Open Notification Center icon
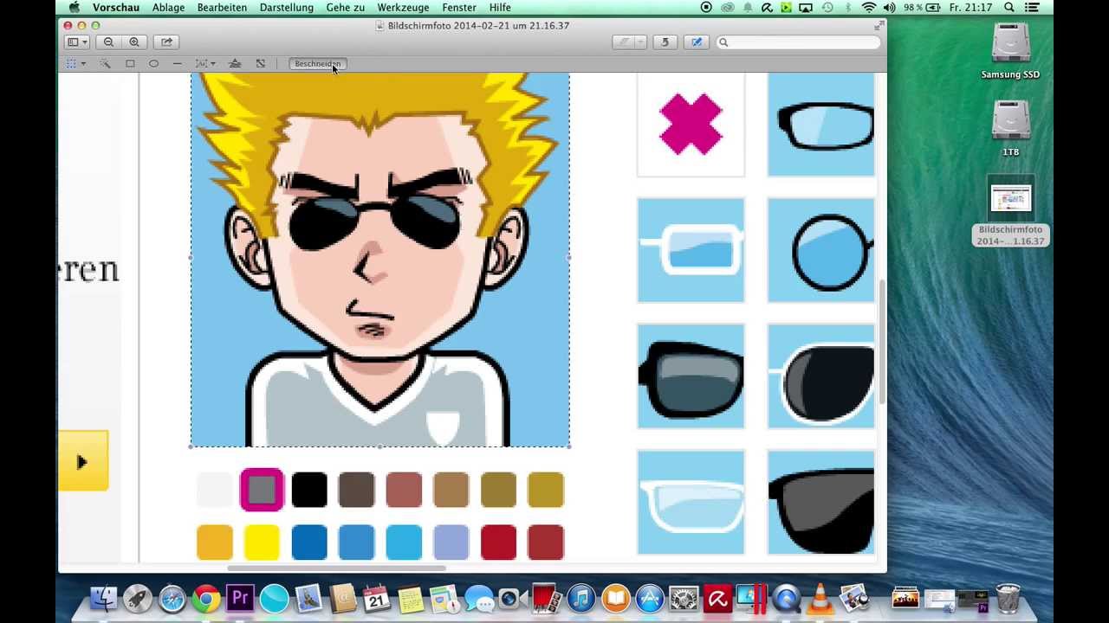 (x=1032, y=8)
